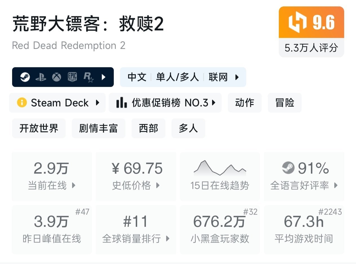Select the 剧情丰富 tag
Viewport: 356px width, 264px height.
coord(98,128)
